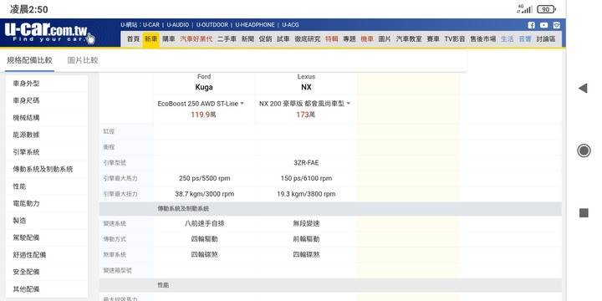Screen dimensions: 602x301
Task: Jump to 電能動力 section in sidebar
Action: [47, 203]
